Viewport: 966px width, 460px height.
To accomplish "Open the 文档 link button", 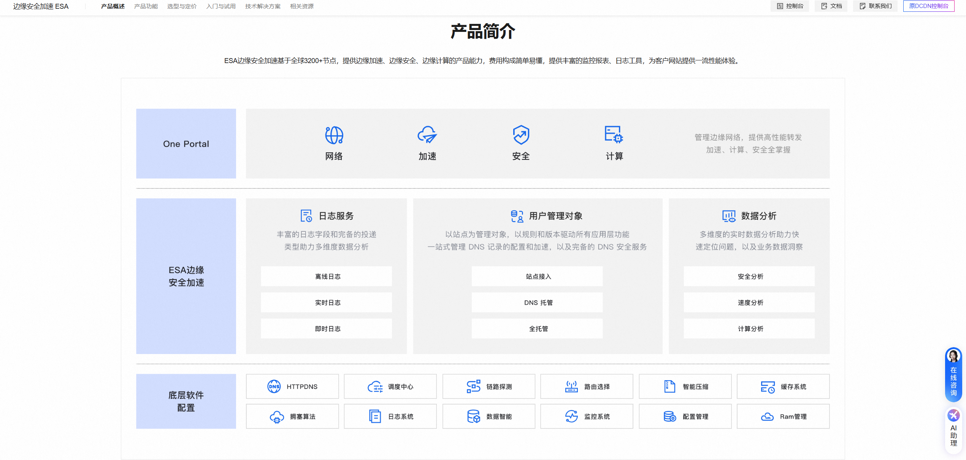I will tap(831, 6).
